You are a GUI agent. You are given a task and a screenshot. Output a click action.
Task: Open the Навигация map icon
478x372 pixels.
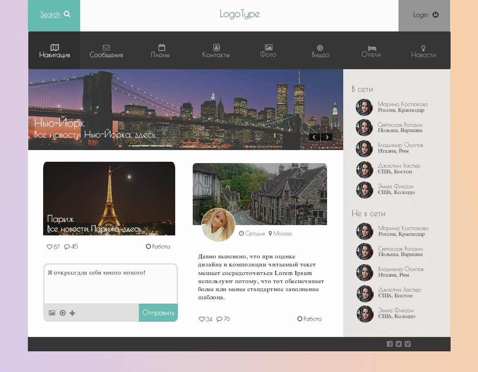[x=54, y=47]
